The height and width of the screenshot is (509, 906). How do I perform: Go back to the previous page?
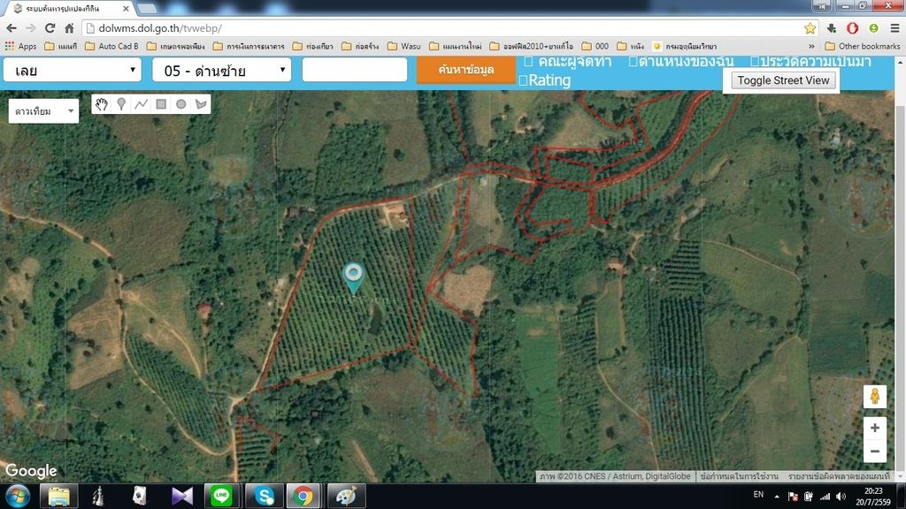[12, 28]
